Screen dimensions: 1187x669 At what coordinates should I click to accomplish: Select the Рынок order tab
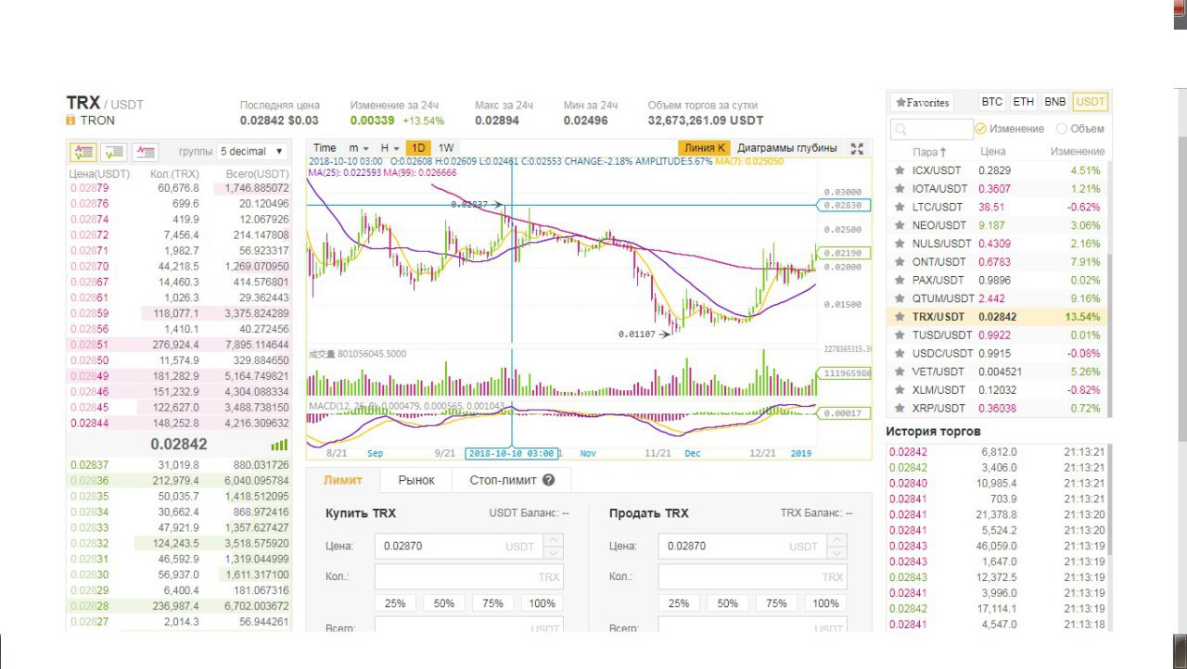point(416,480)
